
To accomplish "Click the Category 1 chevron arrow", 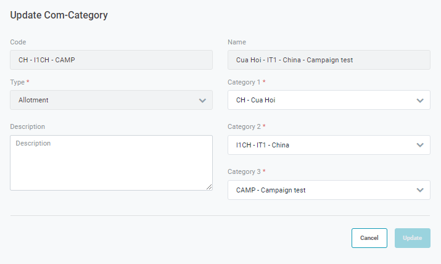I will 420,100.
